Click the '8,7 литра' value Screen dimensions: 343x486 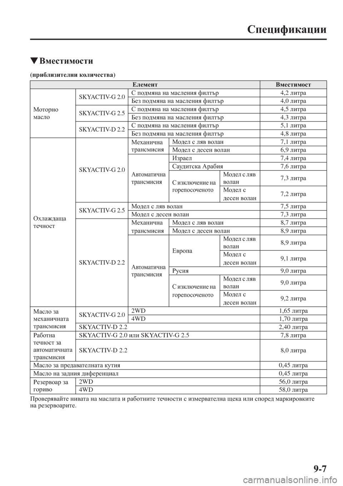pyautogui.click(x=293, y=223)
